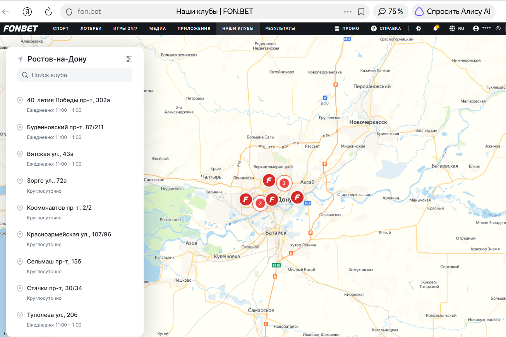This screenshot has height=337, width=506.
Task: Open site settings gear icon
Action: (x=419, y=28)
